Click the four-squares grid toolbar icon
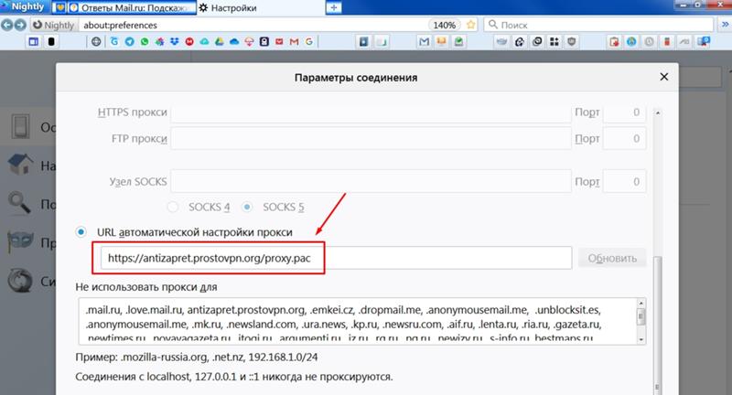The height and width of the screenshot is (395, 732). coord(554,41)
